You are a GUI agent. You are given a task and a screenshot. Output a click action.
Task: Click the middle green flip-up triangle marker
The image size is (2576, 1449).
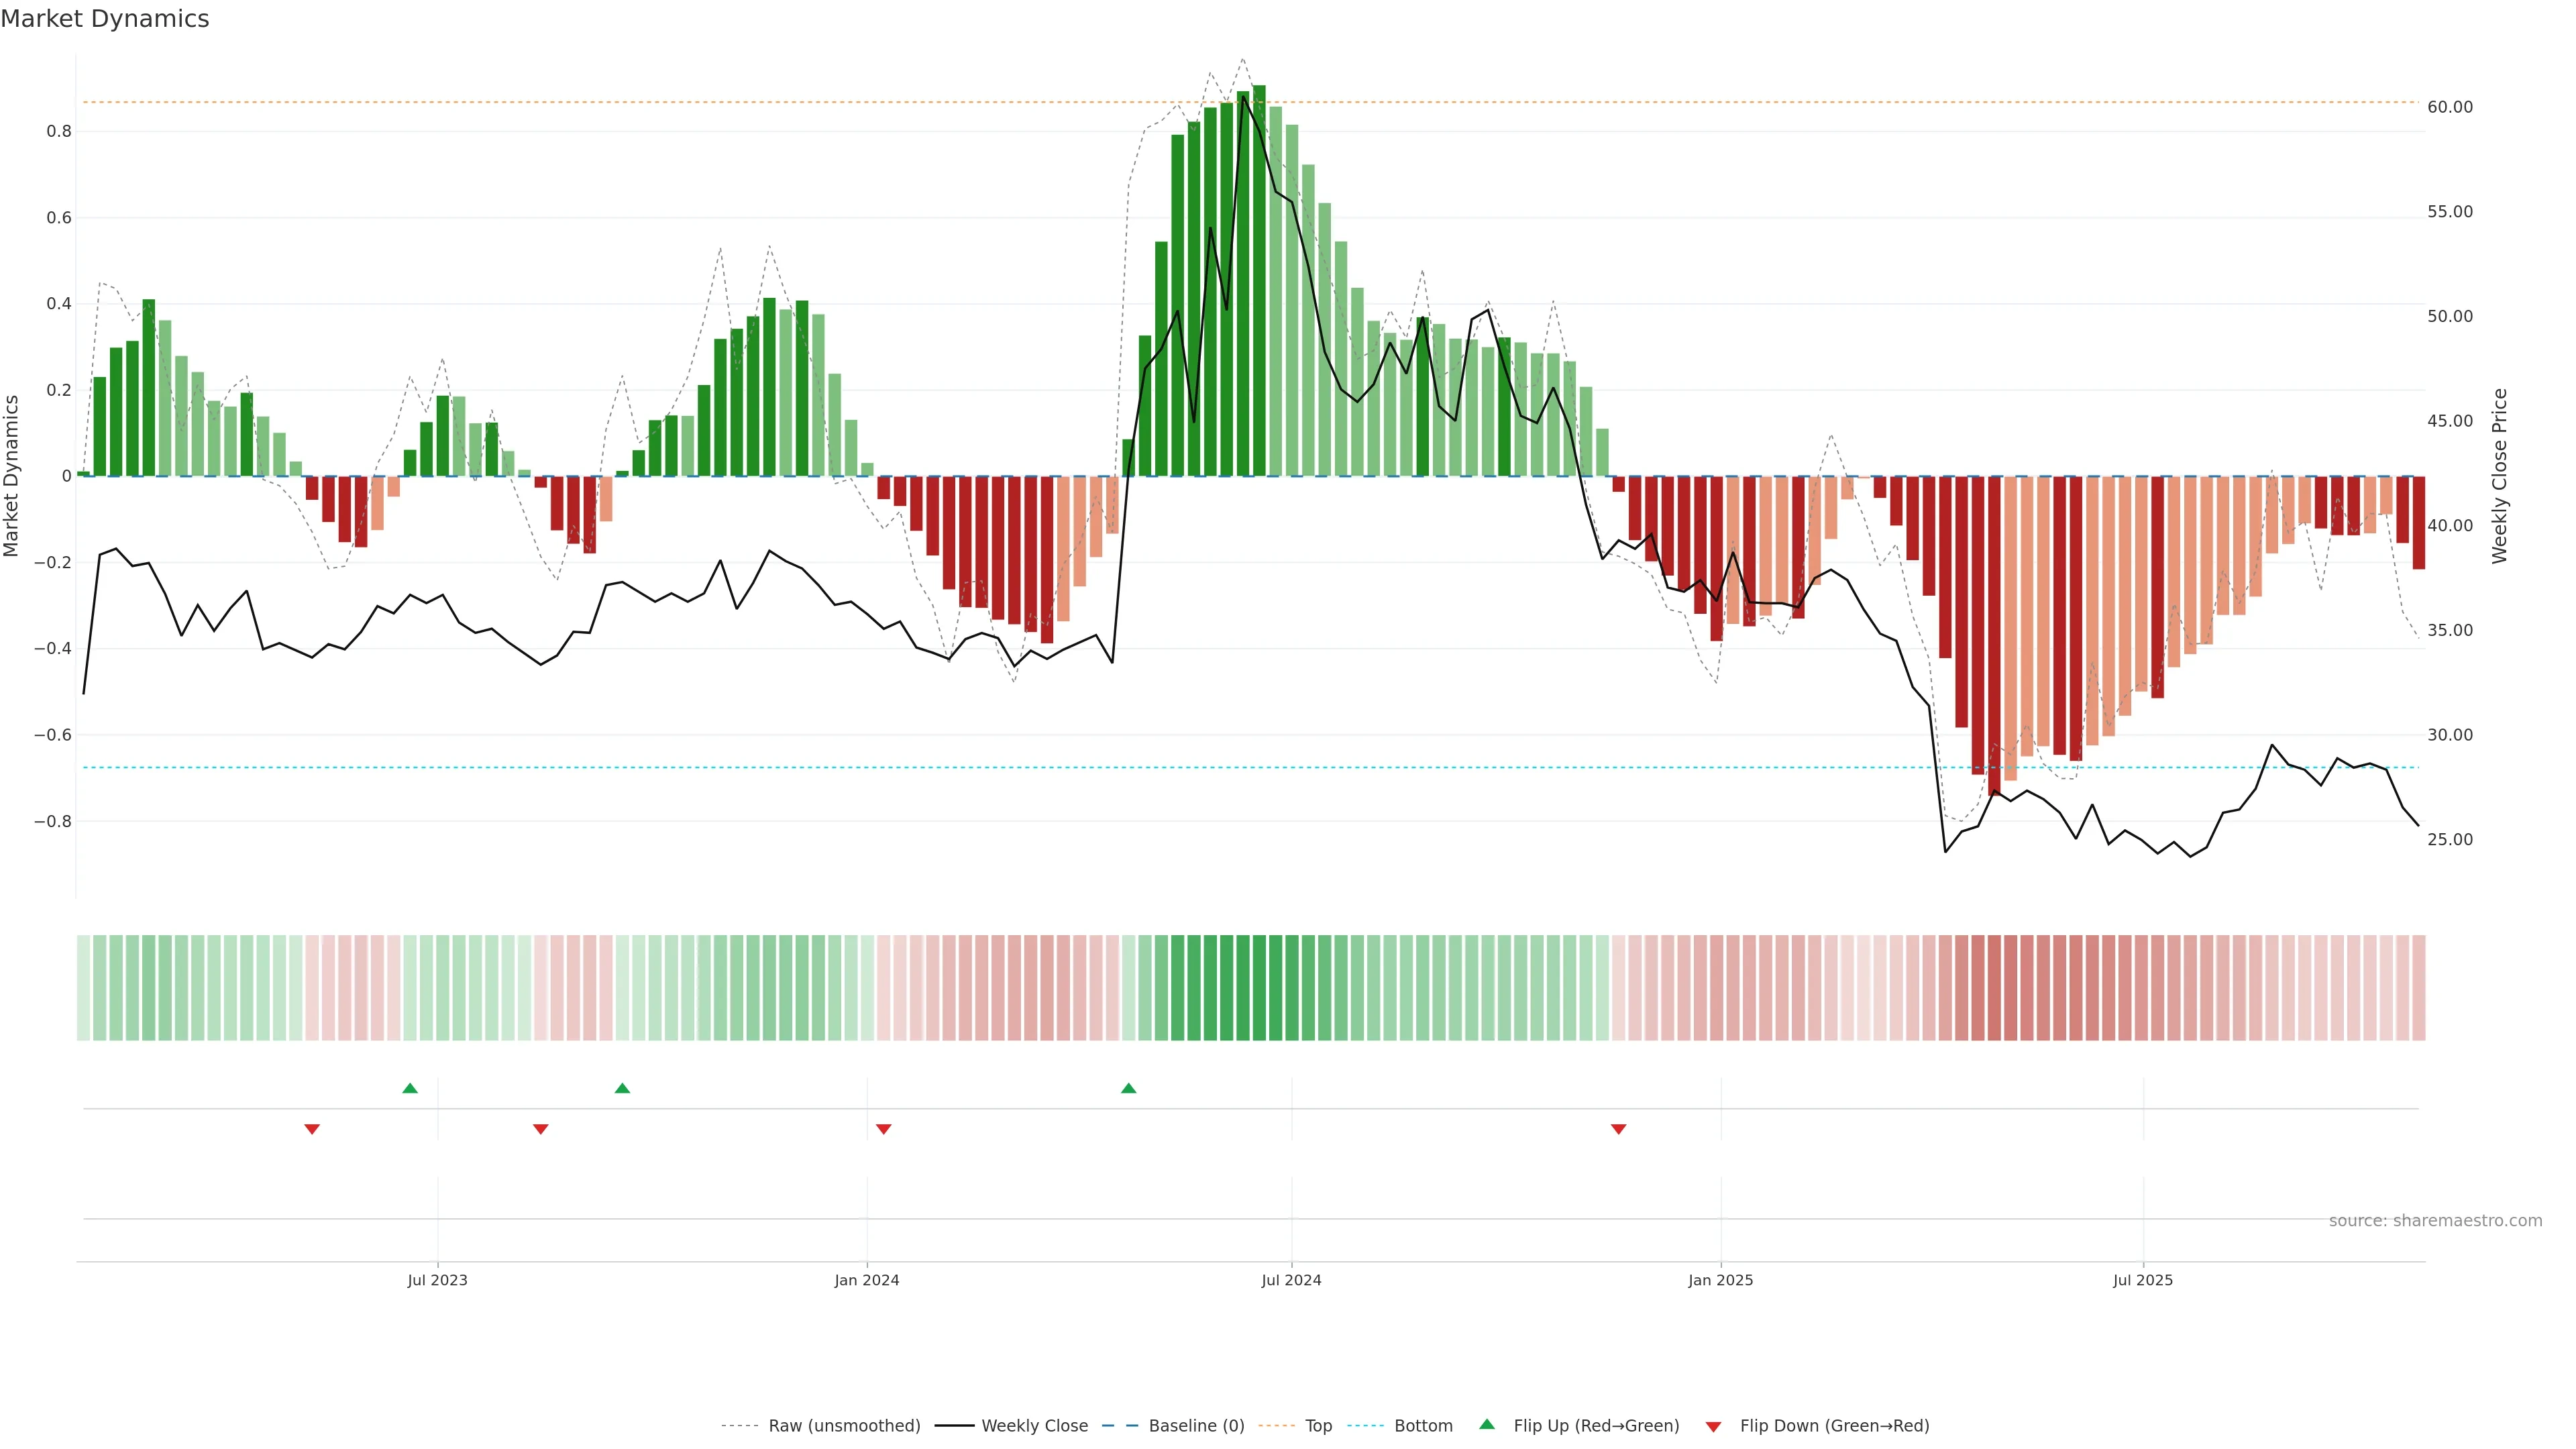[x=622, y=1088]
